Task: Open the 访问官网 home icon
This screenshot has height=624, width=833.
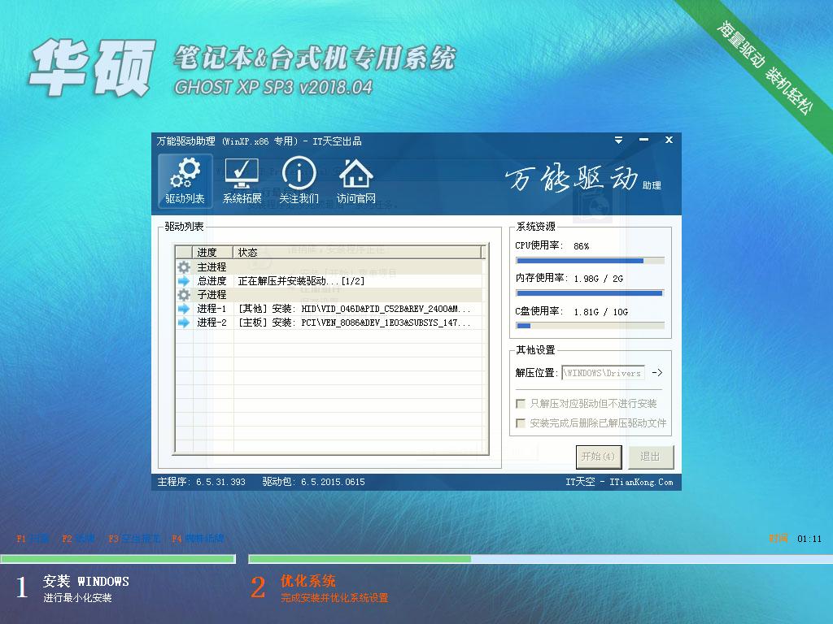Action: tap(355, 180)
